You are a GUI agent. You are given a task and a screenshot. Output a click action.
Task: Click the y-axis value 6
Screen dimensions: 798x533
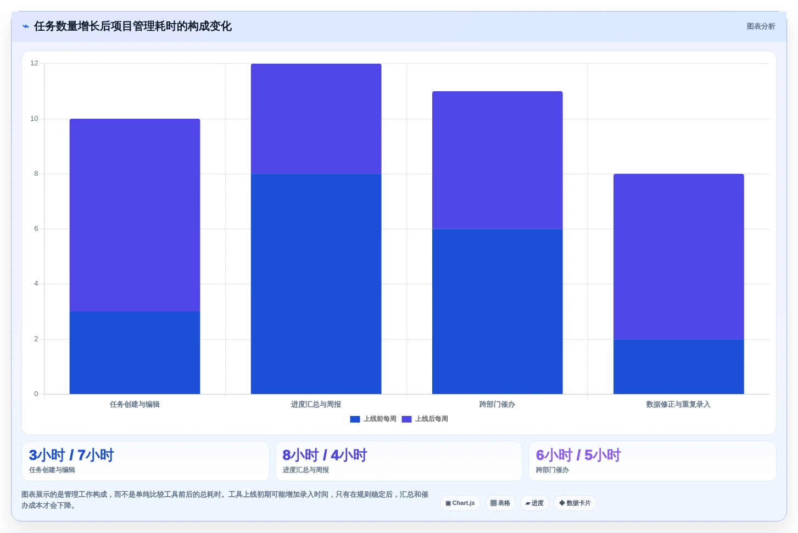[36, 229]
